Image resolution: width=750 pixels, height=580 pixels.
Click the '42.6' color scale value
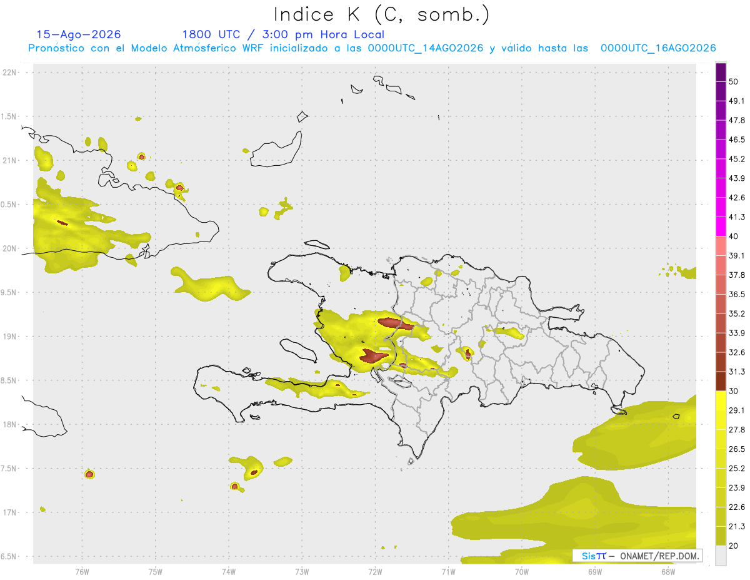[736, 198]
